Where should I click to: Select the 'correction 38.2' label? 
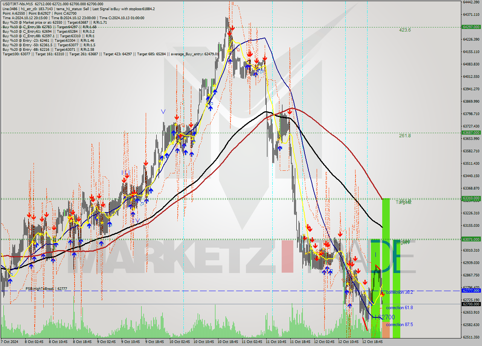[399, 292]
